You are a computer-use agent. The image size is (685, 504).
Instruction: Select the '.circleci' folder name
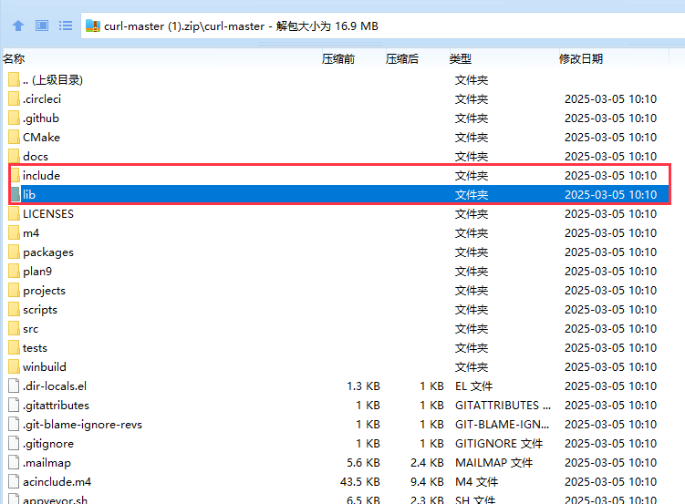pos(42,99)
